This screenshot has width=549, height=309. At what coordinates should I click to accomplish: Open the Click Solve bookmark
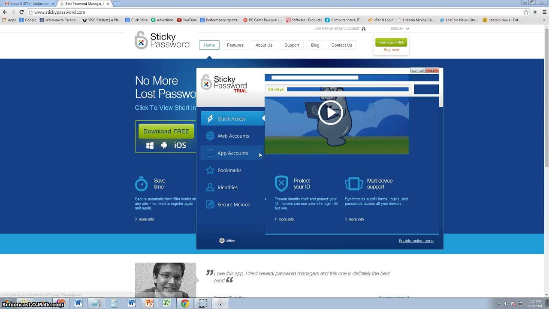click(x=136, y=20)
